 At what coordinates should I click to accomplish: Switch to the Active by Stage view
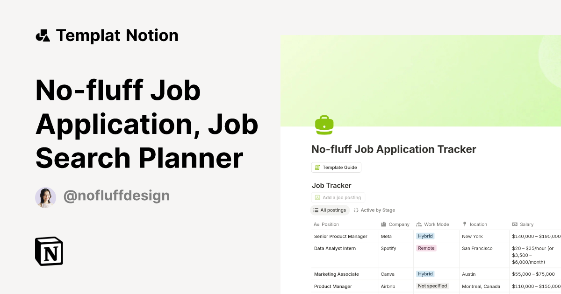374,210
